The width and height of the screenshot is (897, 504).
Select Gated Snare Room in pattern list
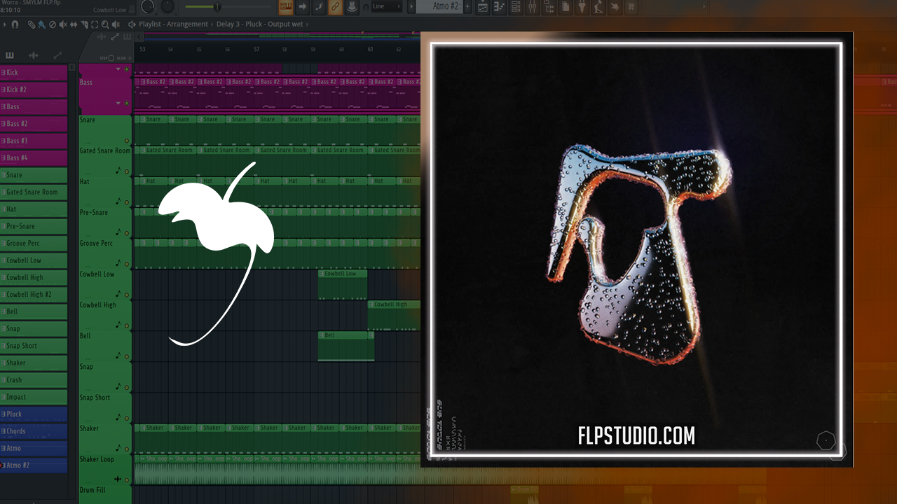pos(34,192)
